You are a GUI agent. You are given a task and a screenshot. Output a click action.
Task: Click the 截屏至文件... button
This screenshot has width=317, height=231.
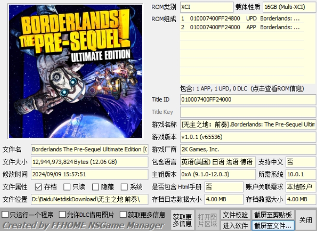(273, 225)
